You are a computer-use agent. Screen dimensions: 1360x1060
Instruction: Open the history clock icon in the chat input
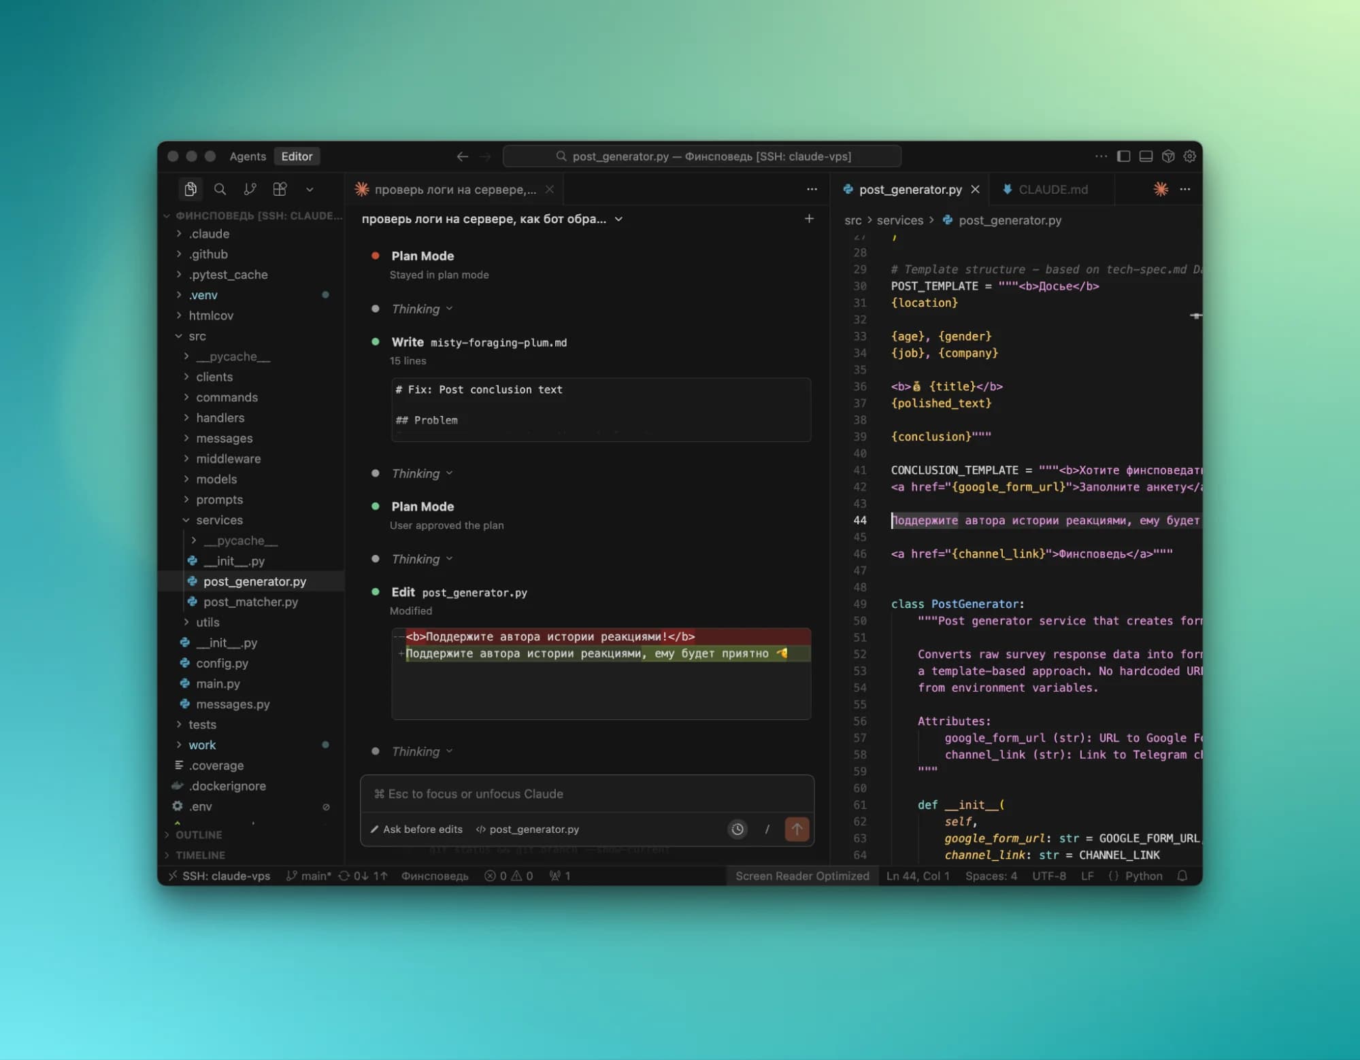pyautogui.click(x=737, y=829)
